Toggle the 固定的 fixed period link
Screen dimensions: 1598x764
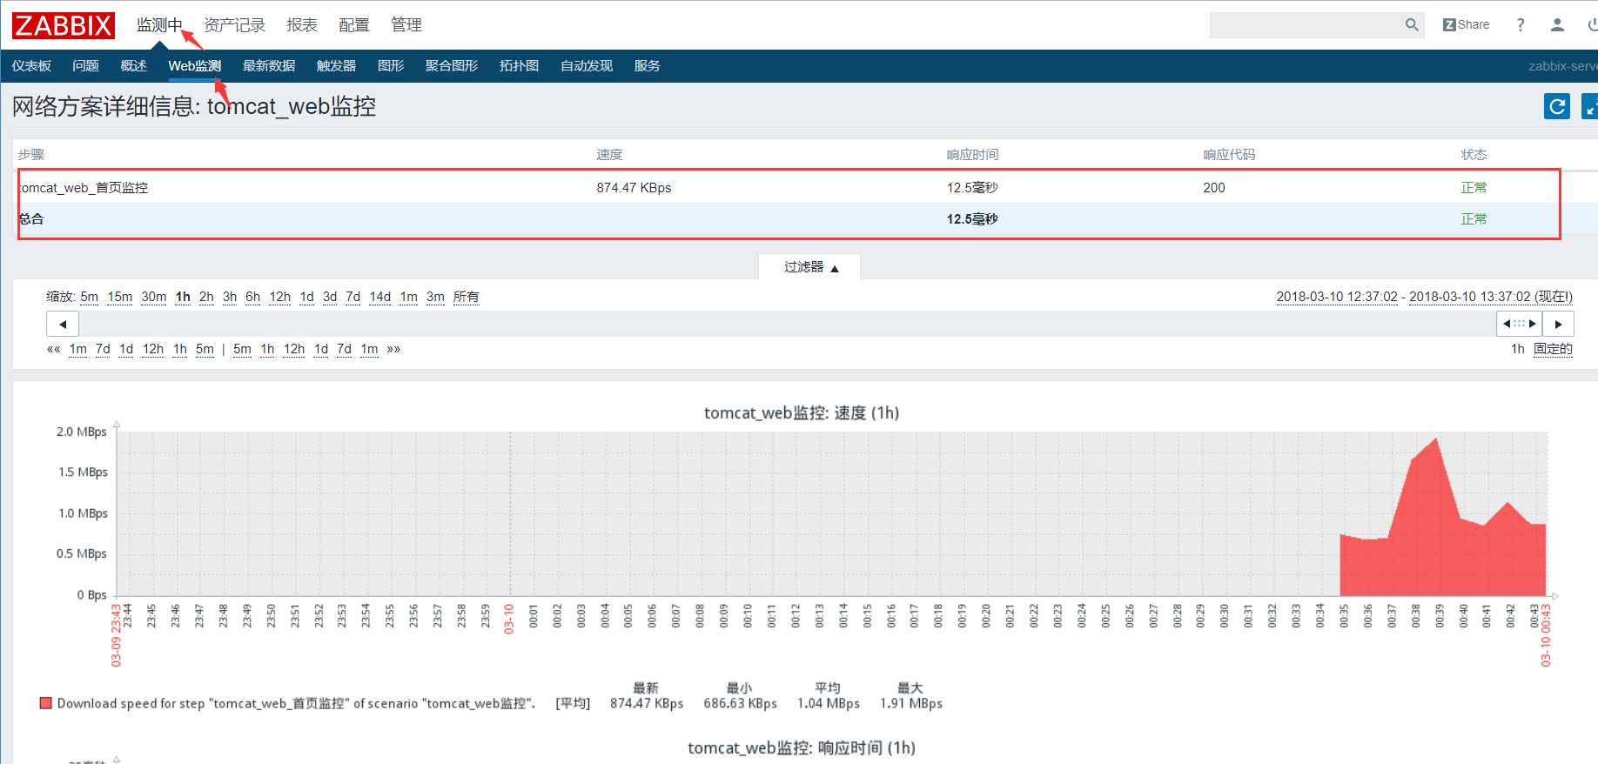pos(1553,349)
